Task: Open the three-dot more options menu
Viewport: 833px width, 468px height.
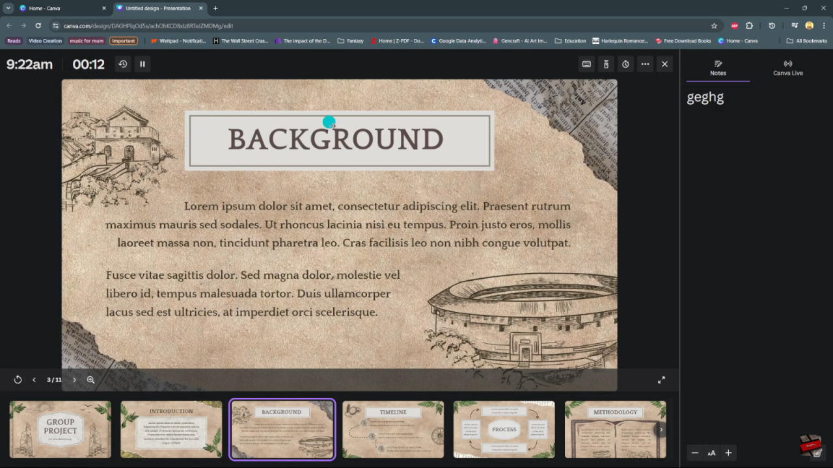Action: coord(645,64)
